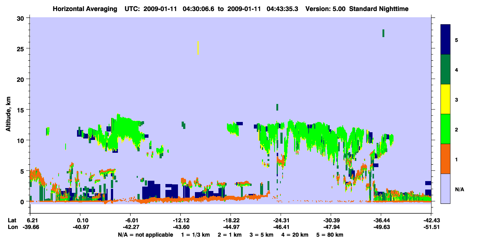This screenshot has height=245, width=479.
Task: Click latitude value -6.01
Action: (132, 220)
